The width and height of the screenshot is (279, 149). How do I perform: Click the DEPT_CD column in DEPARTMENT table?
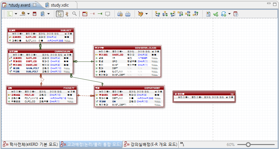pos(117,95)
